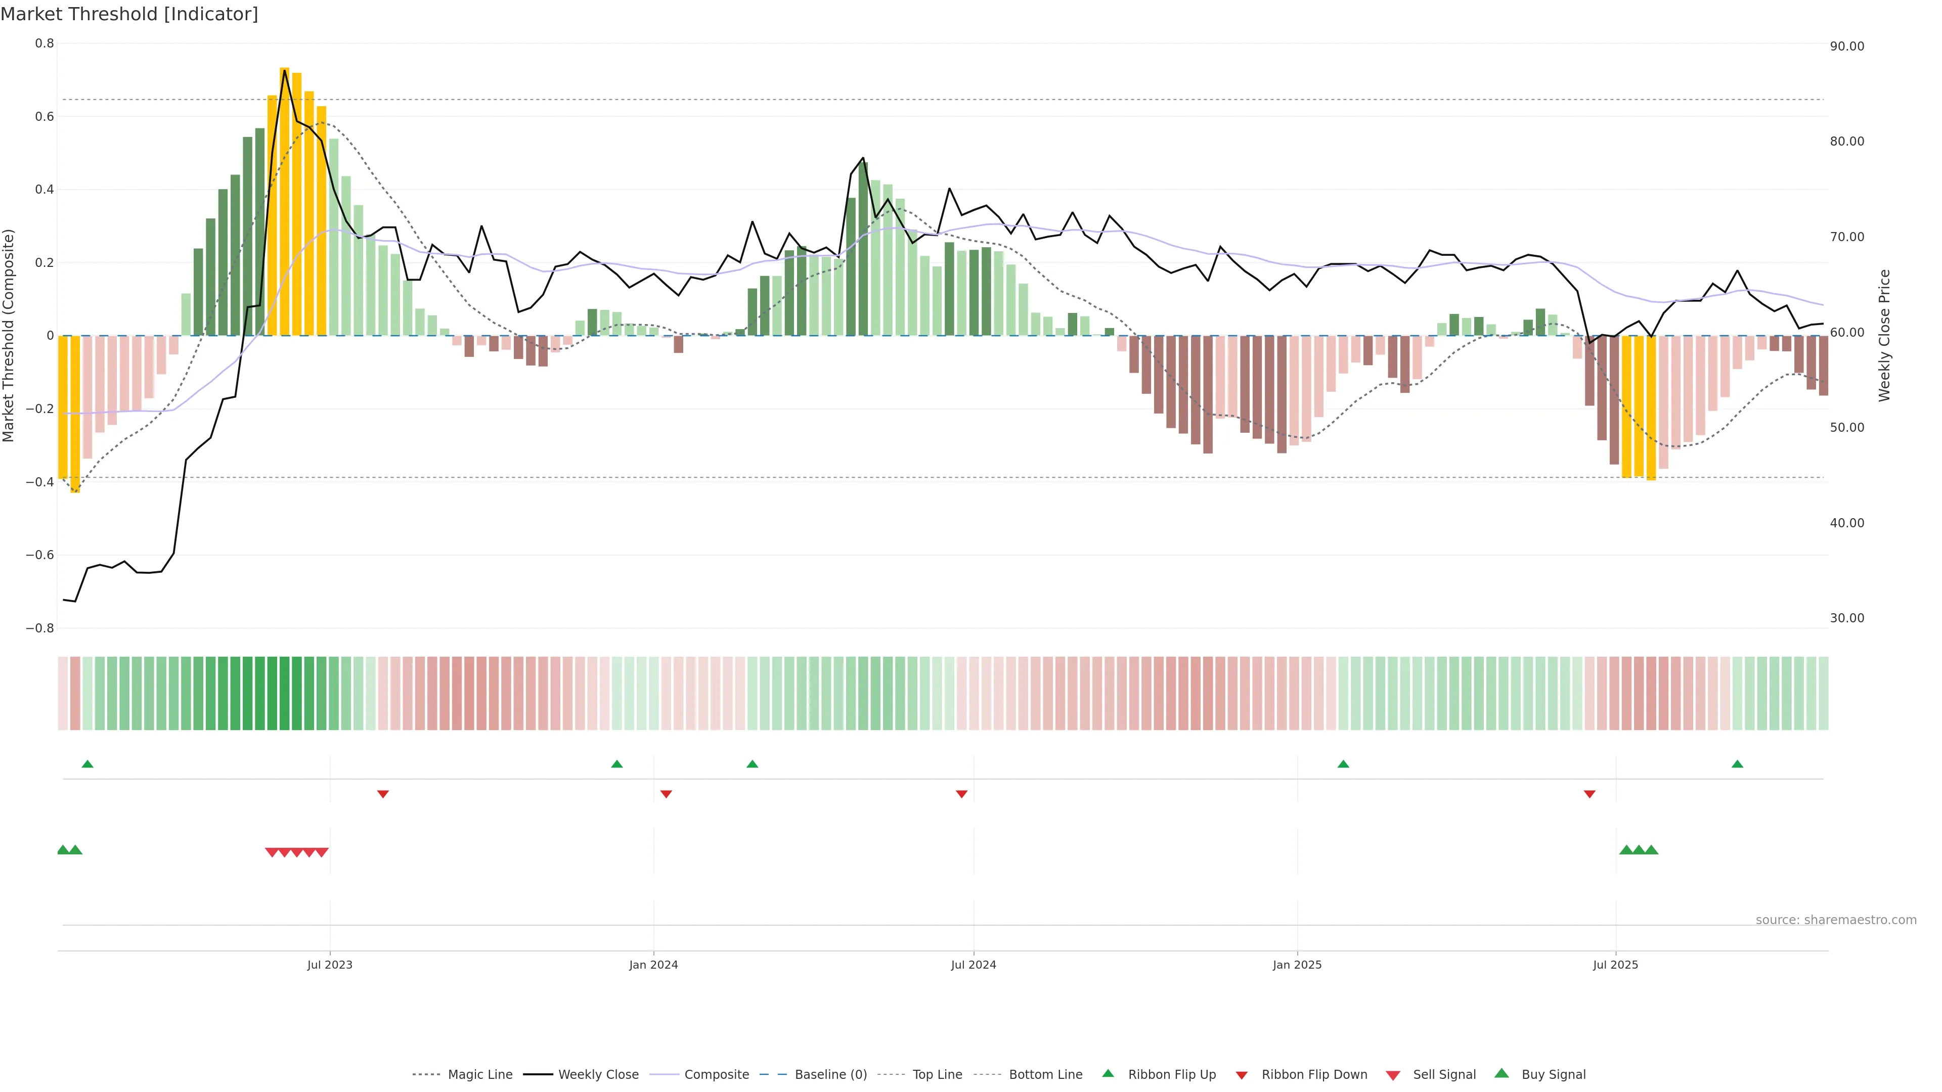The image size is (1942, 1092).
Task: Click the Jul 2024 axis label
Action: (x=973, y=965)
